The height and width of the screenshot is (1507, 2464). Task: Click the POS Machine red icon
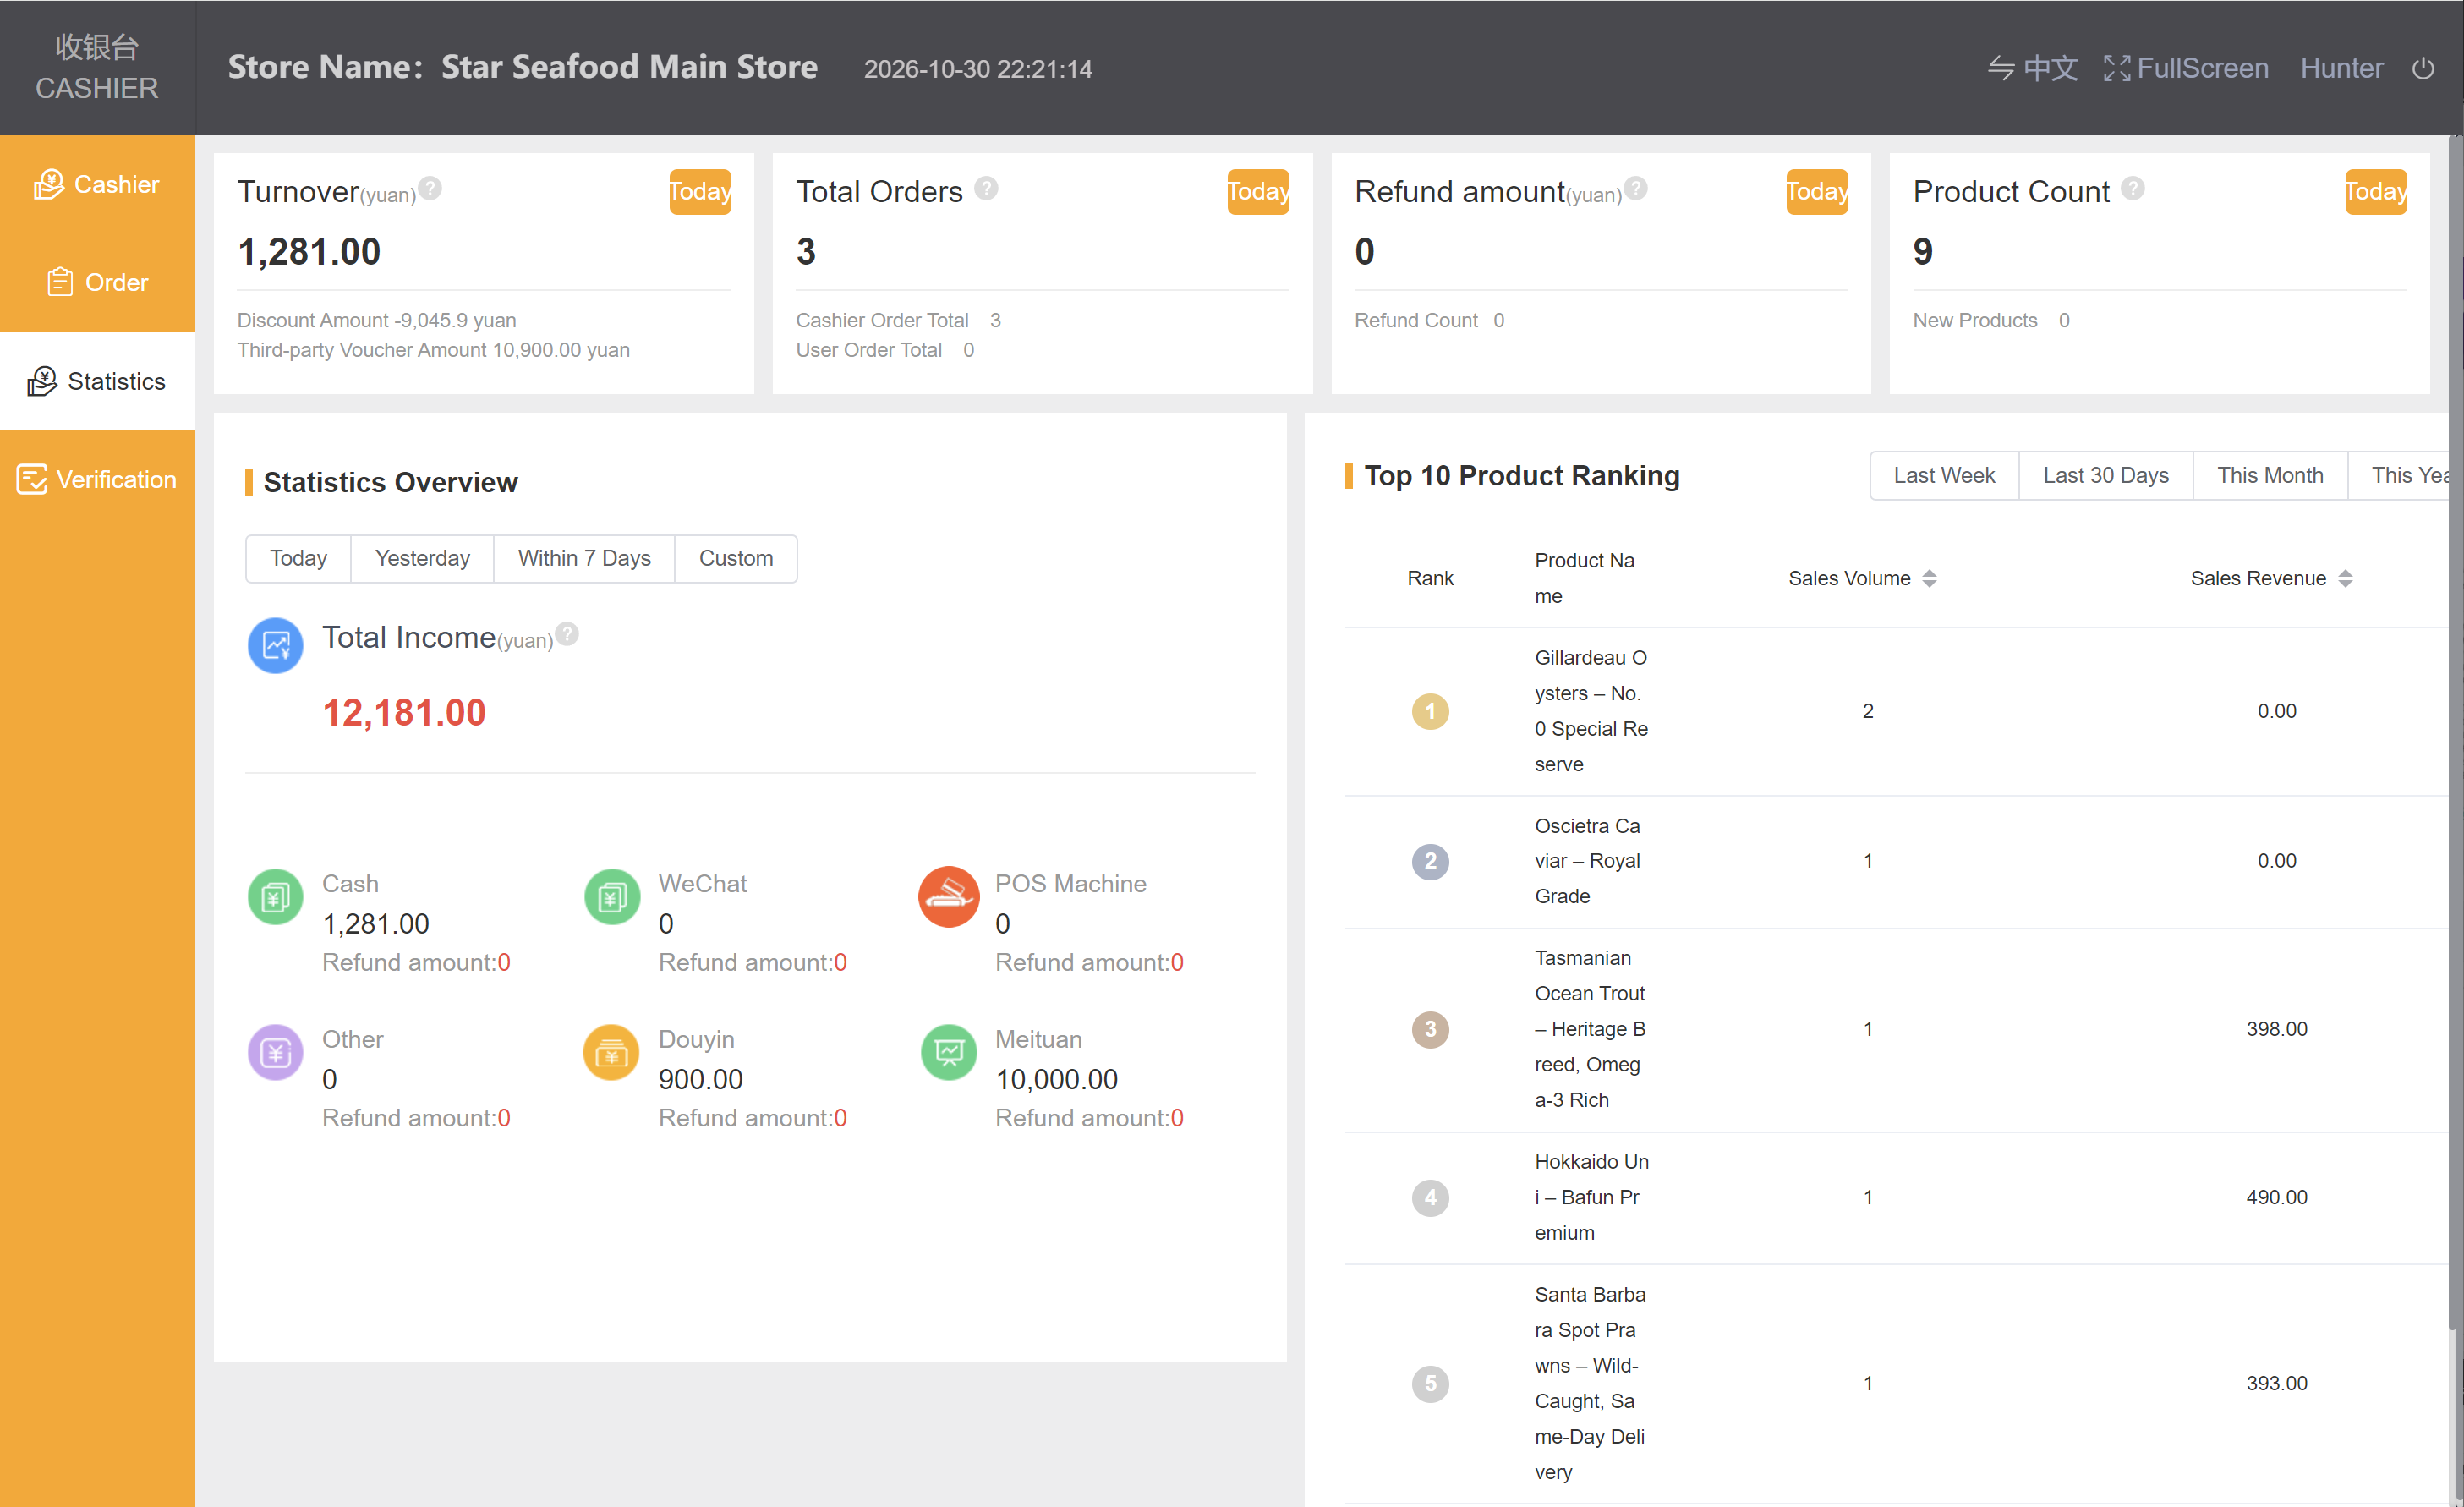[949, 897]
